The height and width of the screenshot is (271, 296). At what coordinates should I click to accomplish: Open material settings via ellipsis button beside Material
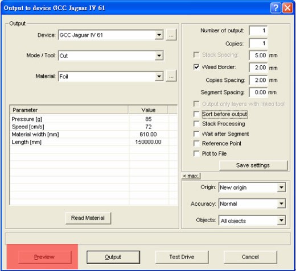click(x=171, y=76)
